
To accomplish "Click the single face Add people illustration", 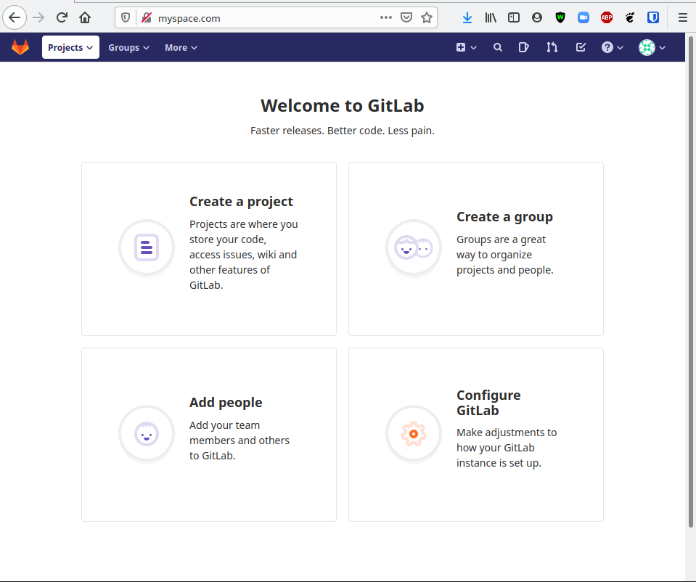I will click(x=147, y=433).
